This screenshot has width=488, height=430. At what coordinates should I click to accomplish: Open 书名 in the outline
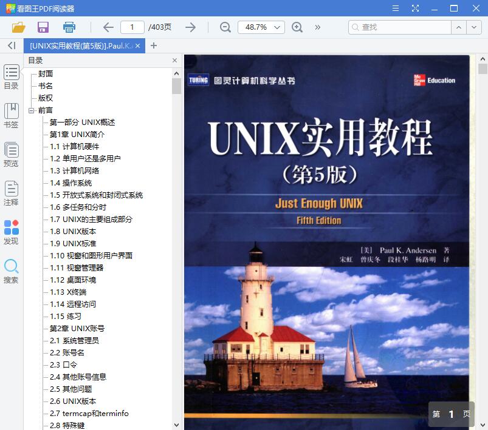click(x=46, y=86)
